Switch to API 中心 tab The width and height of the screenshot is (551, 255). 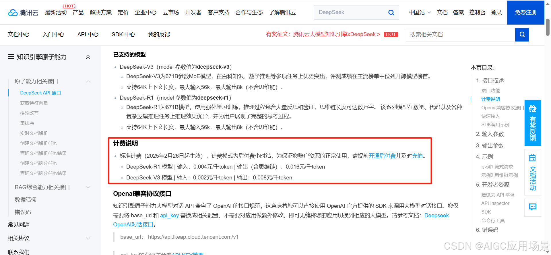(x=88, y=35)
